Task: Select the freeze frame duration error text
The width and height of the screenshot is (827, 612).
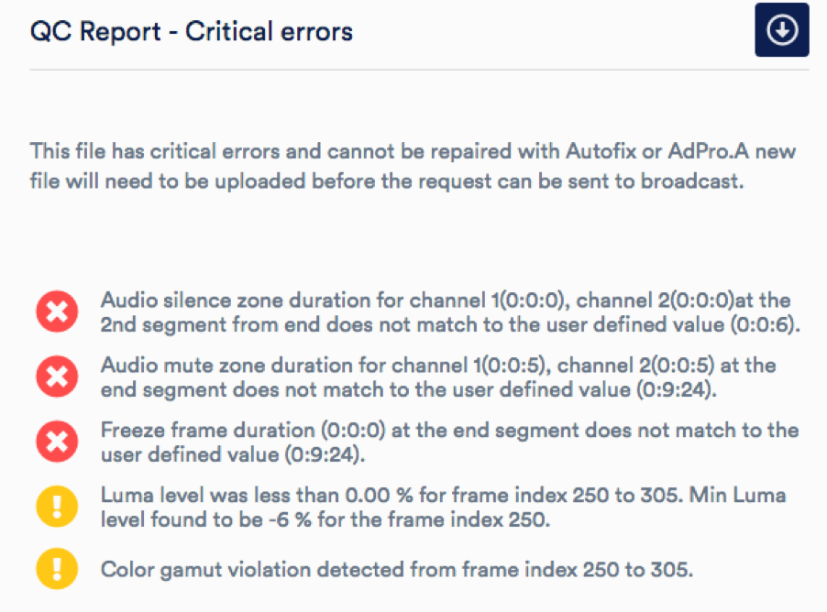Action: click(x=450, y=442)
